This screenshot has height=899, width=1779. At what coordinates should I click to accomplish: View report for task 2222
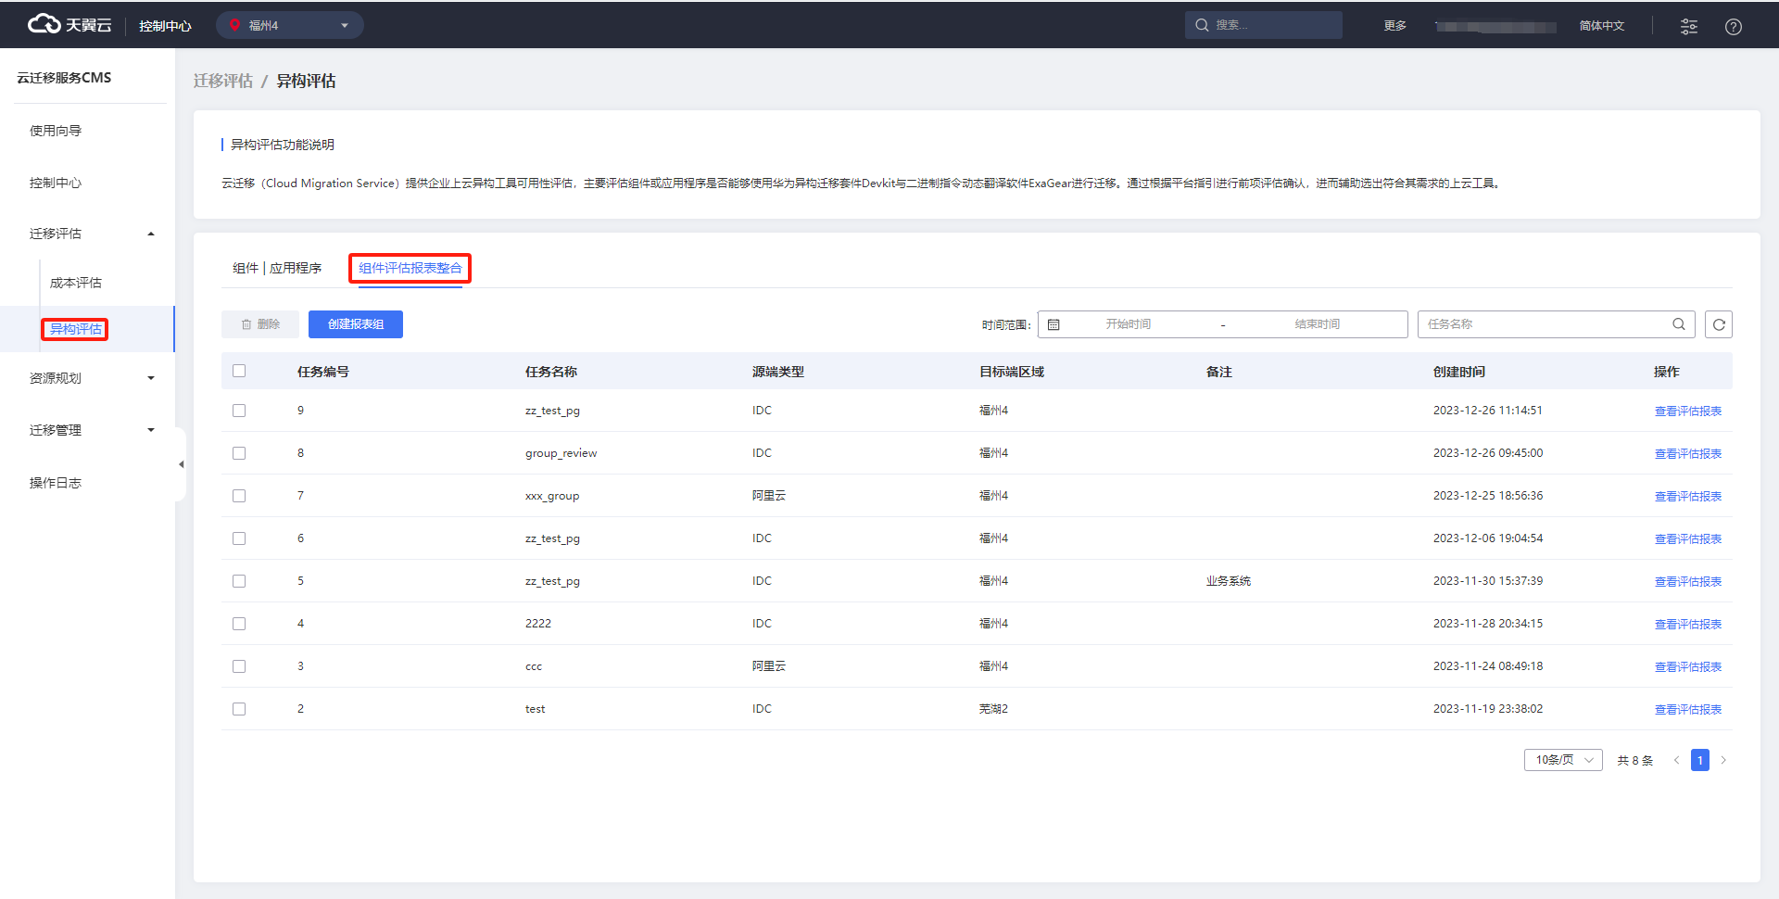coord(1688,625)
